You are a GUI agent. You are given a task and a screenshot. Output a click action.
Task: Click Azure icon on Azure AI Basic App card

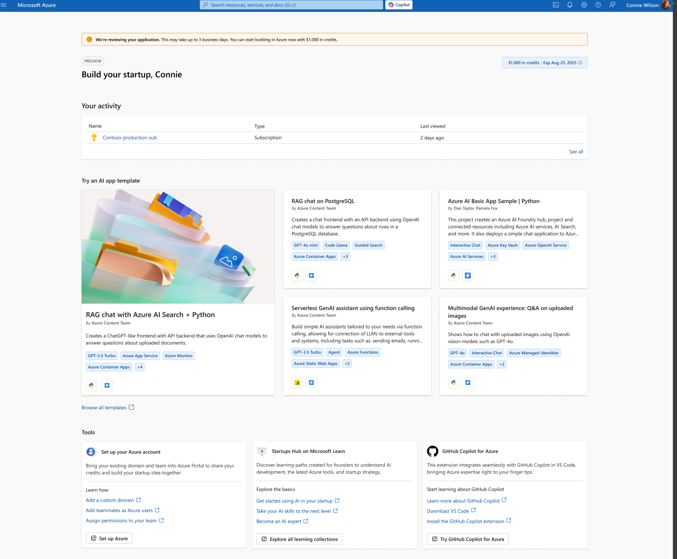tap(468, 276)
